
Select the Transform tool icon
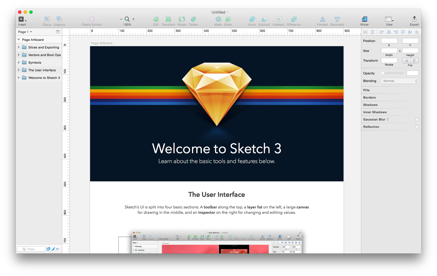click(x=168, y=19)
